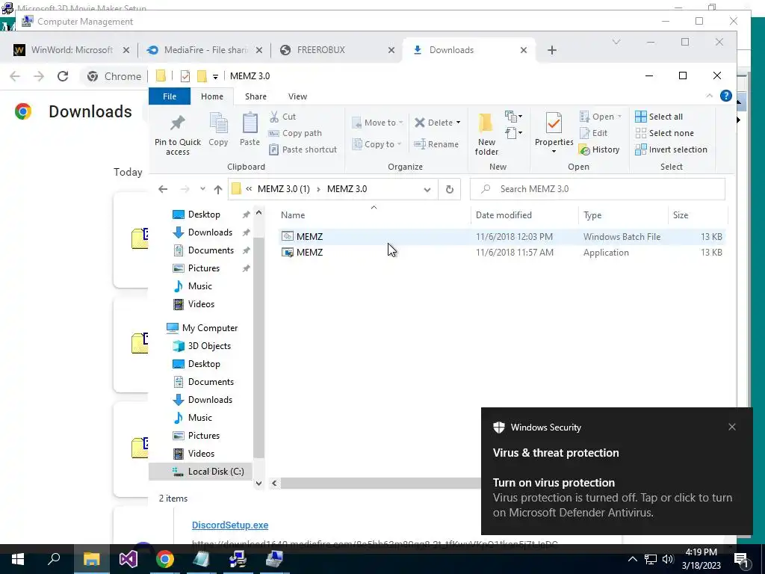Open a new Chrome tab
Image resolution: width=765 pixels, height=574 pixels.
point(552,50)
